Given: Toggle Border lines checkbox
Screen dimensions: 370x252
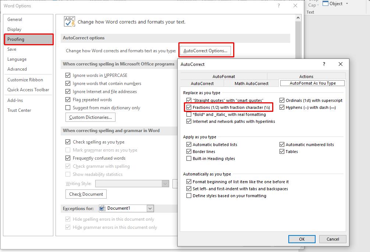Looking at the screenshot, I should [x=189, y=152].
